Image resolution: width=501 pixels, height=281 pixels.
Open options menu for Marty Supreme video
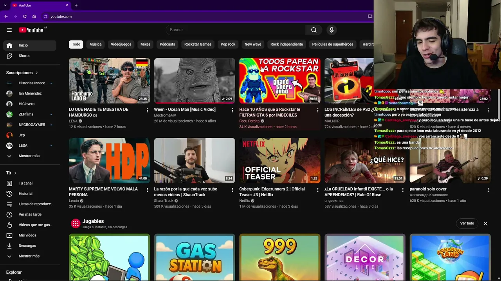(x=147, y=190)
